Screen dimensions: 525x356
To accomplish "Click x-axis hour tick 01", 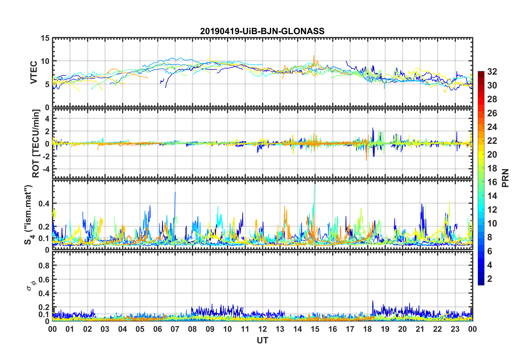I will (x=70, y=329).
